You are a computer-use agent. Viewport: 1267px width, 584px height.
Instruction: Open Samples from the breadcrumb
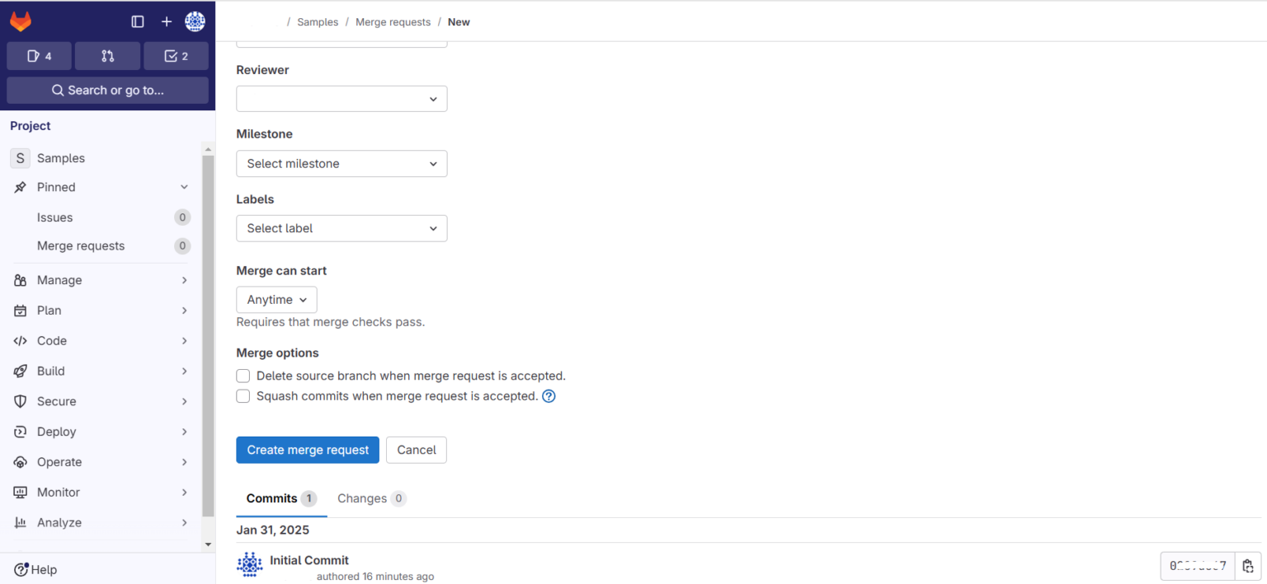(317, 21)
